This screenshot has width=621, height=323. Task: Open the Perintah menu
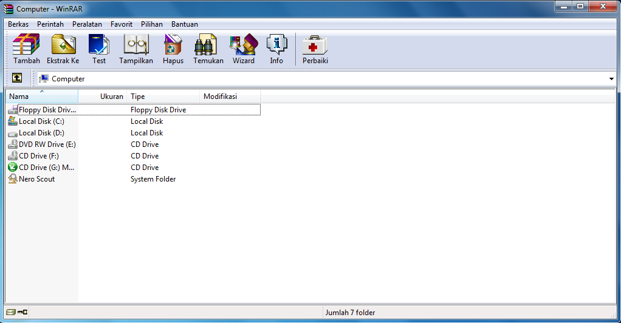point(50,24)
